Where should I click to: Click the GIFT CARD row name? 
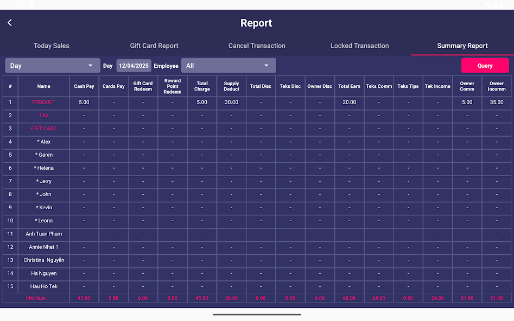point(43,129)
